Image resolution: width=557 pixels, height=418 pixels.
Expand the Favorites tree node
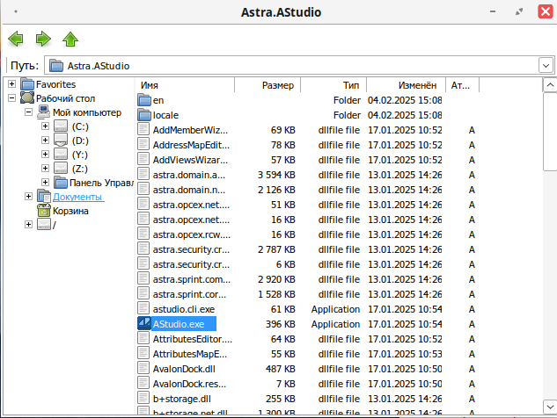pos(11,84)
